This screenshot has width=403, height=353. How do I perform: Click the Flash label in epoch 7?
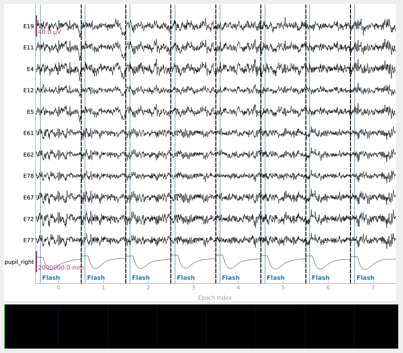(x=365, y=278)
